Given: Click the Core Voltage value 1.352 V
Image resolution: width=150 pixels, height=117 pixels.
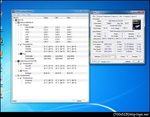Looking at the screenshot, I should [125, 28].
